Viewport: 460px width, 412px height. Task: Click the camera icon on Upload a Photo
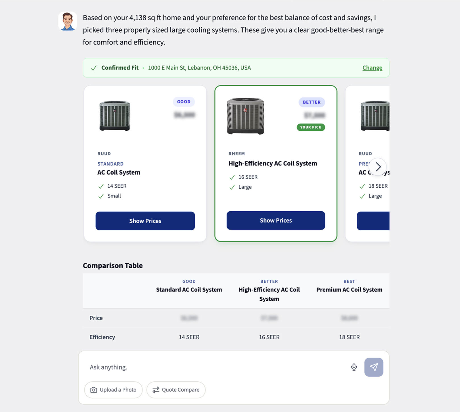coord(93,390)
